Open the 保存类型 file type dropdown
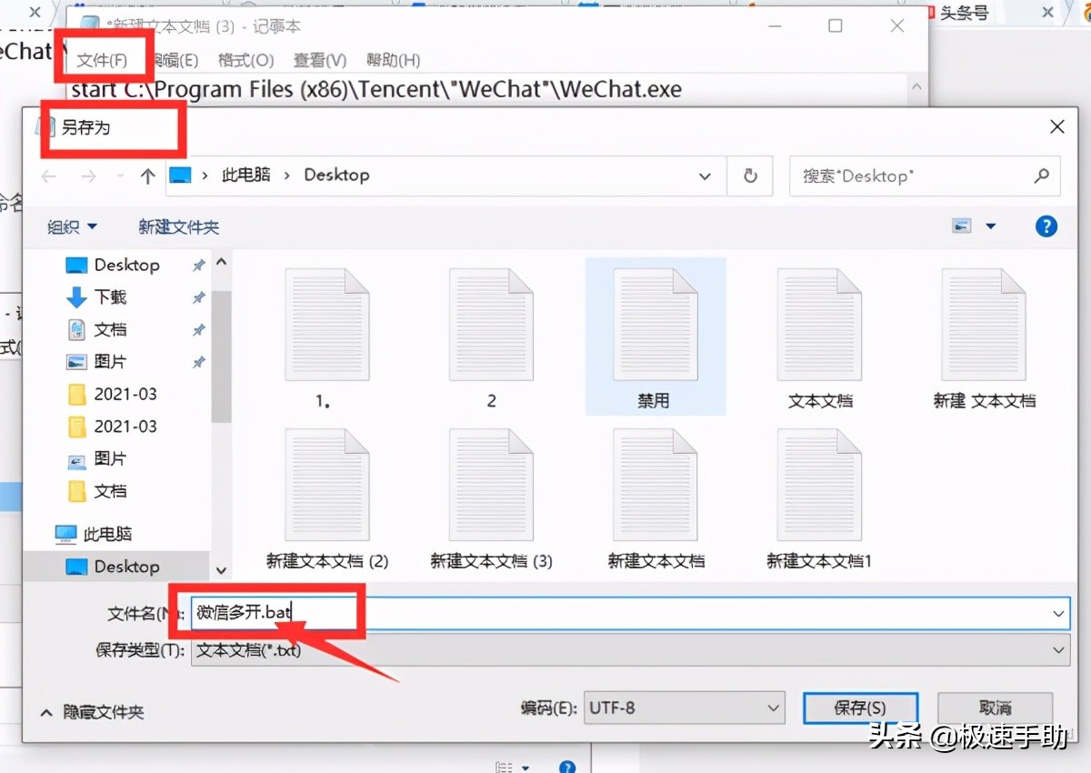1091x773 pixels. pyautogui.click(x=1057, y=650)
